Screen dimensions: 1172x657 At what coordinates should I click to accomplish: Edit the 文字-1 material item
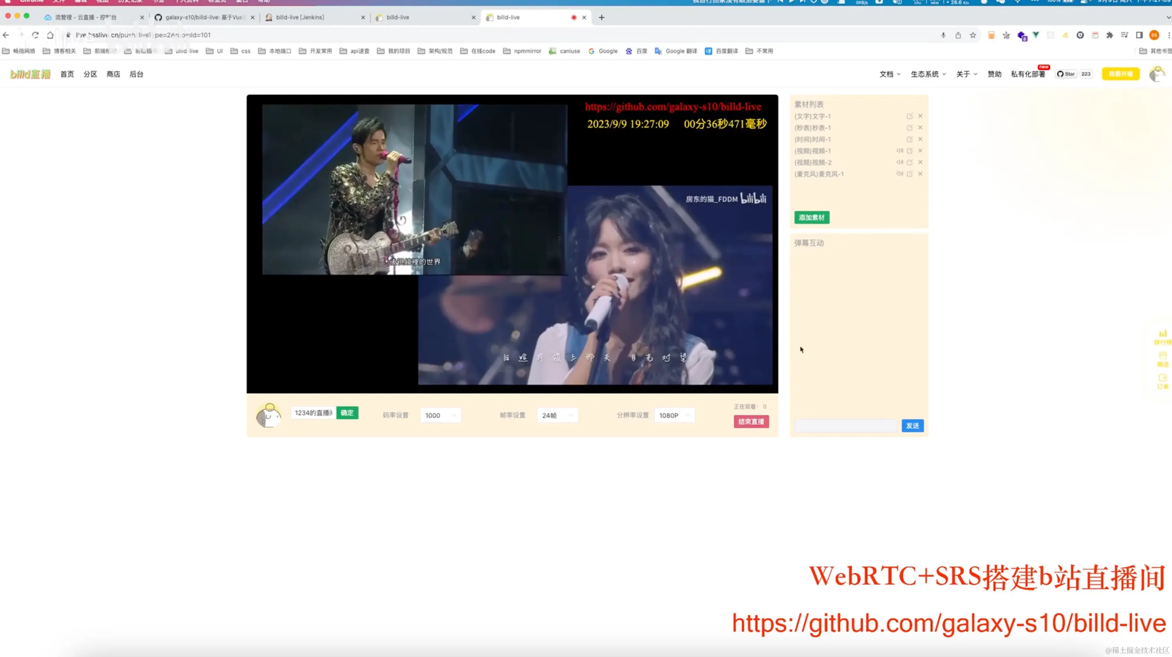910,116
